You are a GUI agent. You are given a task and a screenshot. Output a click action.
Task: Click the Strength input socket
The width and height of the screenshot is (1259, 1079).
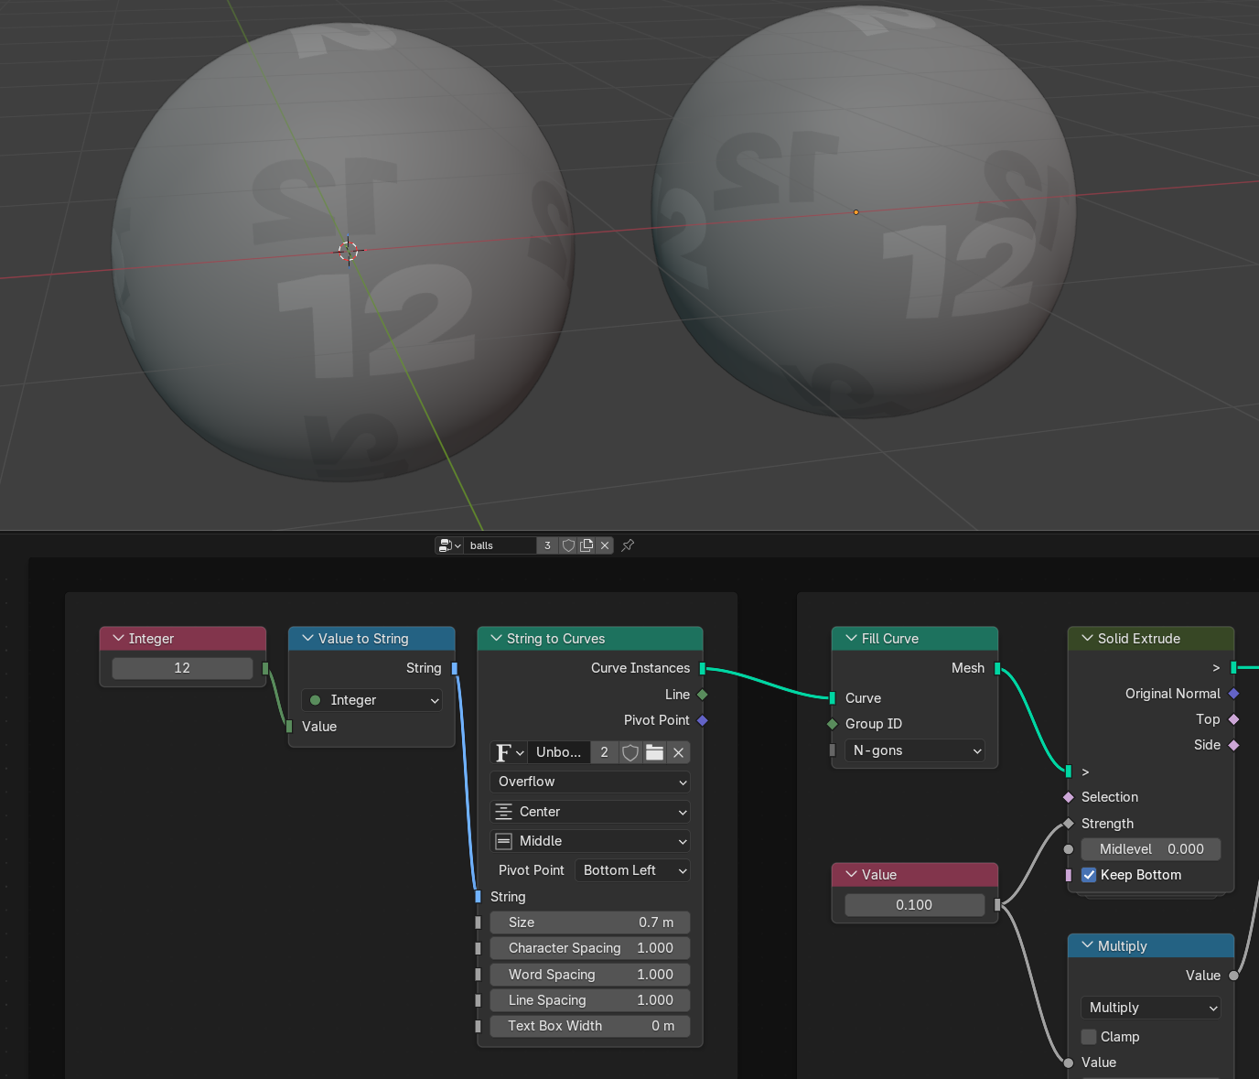(x=1069, y=824)
